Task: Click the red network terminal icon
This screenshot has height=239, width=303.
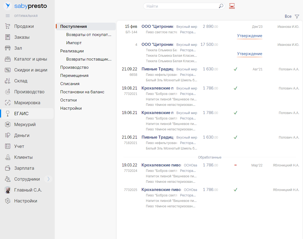Action: pyautogui.click(x=232, y=6)
